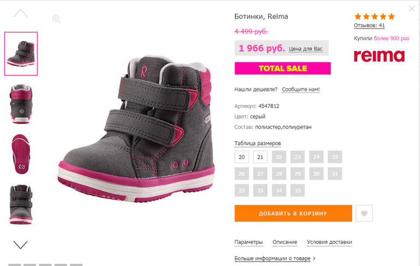
Task: Click the TOTAL SALE banner
Action: [283, 69]
